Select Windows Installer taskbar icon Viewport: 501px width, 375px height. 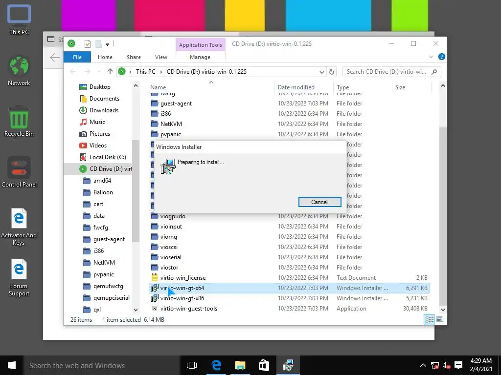point(288,365)
